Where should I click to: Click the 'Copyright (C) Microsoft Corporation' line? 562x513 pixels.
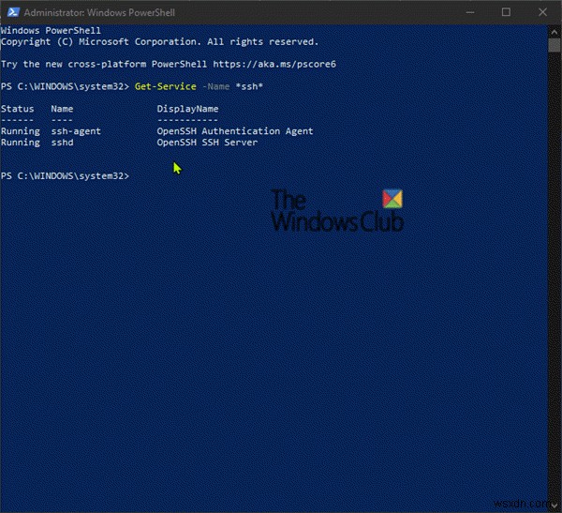point(159,41)
